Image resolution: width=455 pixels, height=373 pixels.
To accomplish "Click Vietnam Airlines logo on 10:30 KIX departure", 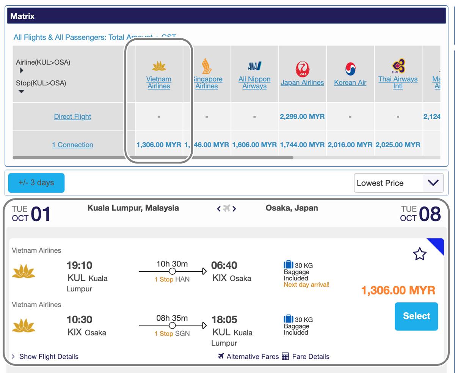I will click(24, 326).
